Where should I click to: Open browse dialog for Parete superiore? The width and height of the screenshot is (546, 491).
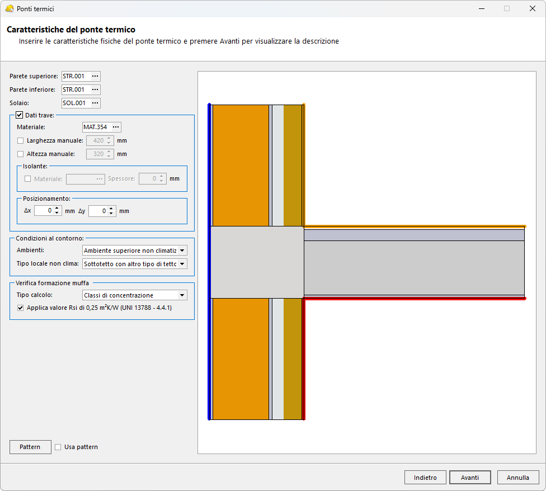(95, 76)
